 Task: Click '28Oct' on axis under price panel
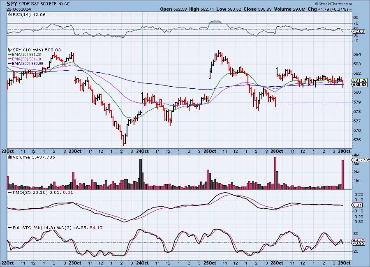[277, 151]
